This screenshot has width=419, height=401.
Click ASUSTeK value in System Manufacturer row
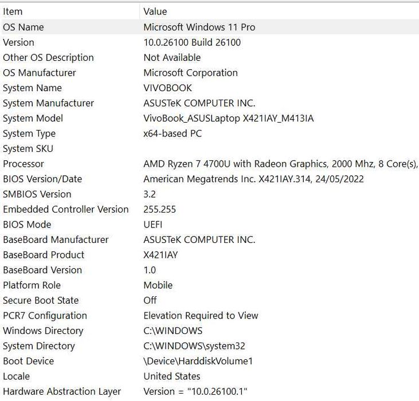coord(199,103)
